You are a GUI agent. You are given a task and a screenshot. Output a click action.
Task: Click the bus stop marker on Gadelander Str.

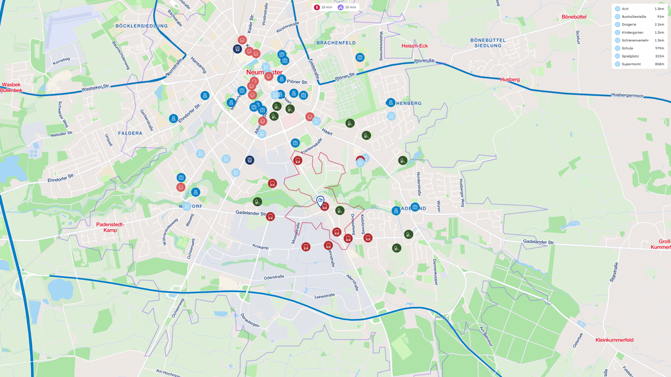click(x=271, y=216)
